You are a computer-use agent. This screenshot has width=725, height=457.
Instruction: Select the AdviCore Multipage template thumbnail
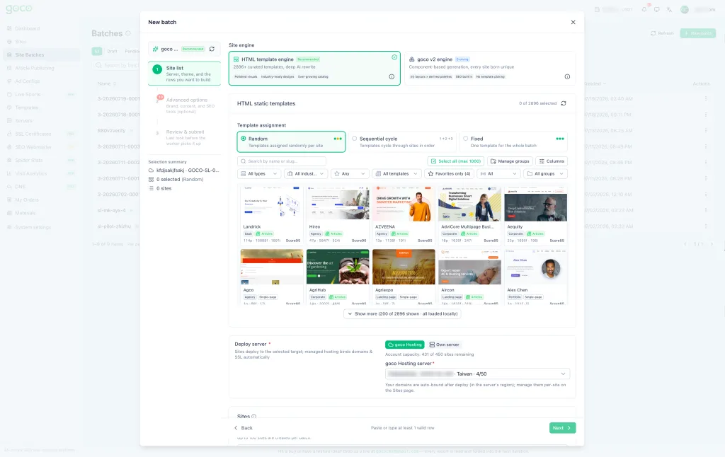click(x=469, y=203)
